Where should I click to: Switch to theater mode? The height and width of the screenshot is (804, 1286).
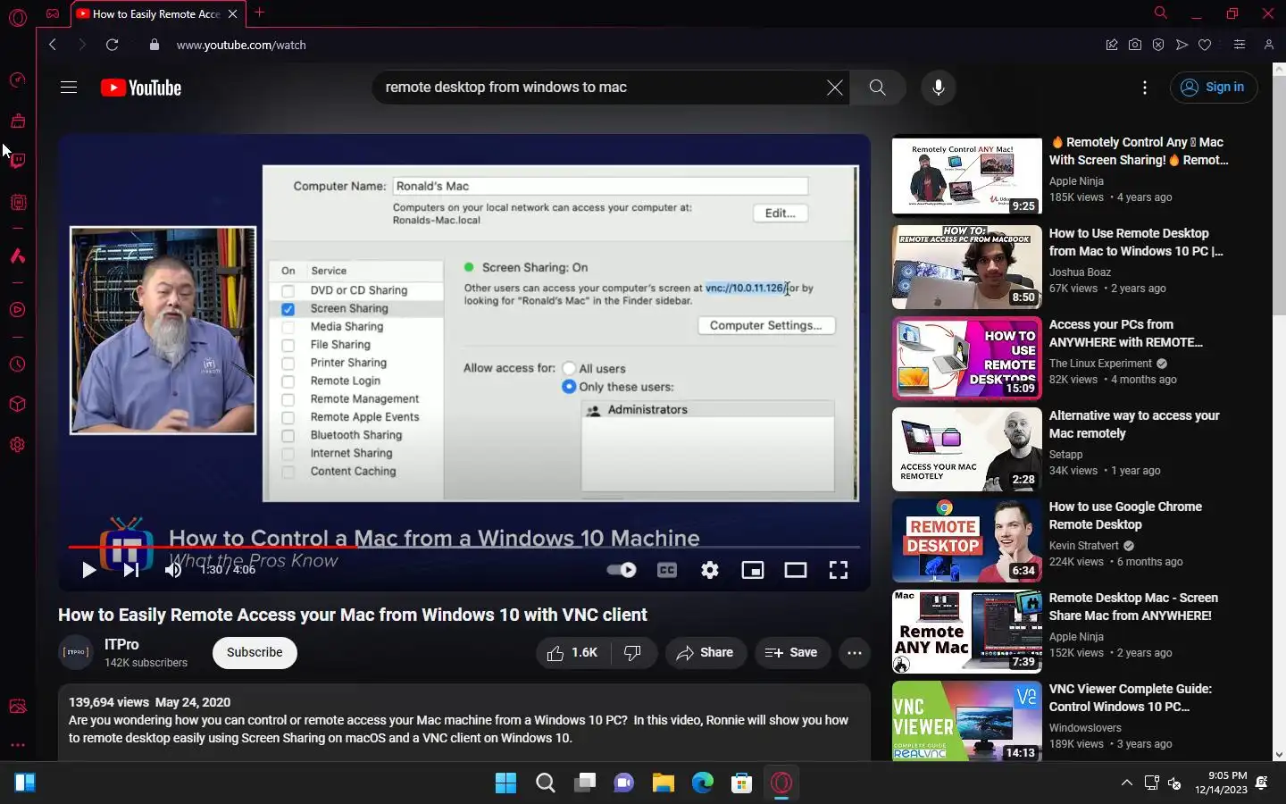[x=796, y=570]
